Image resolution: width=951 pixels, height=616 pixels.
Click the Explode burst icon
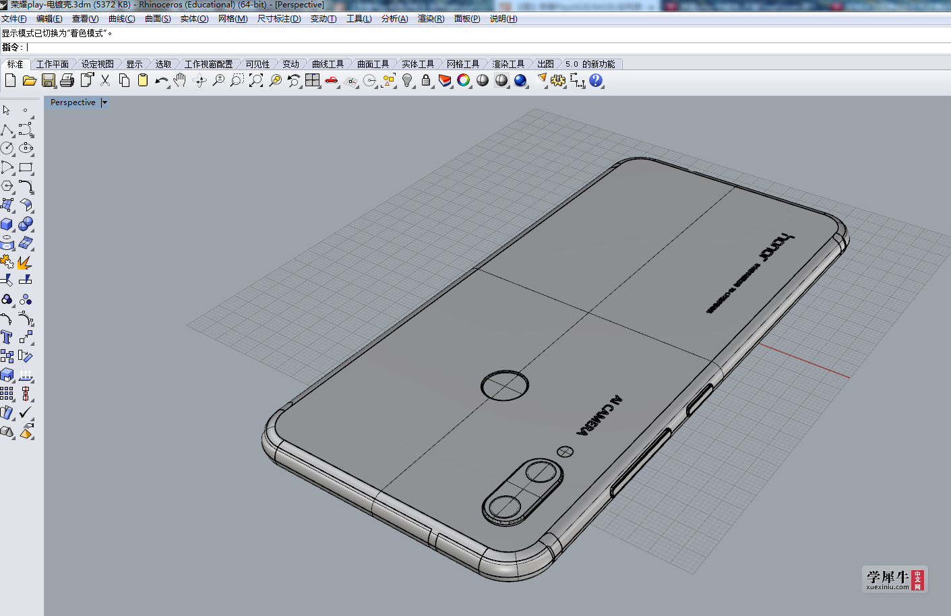coord(26,261)
